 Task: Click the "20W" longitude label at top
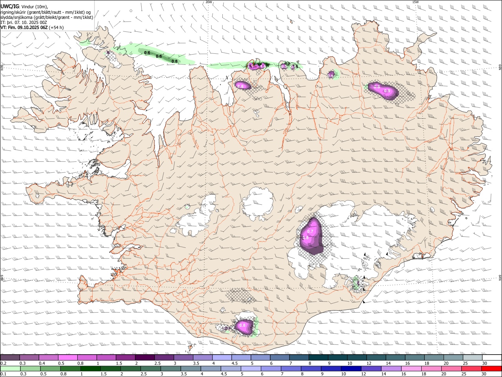209,2
